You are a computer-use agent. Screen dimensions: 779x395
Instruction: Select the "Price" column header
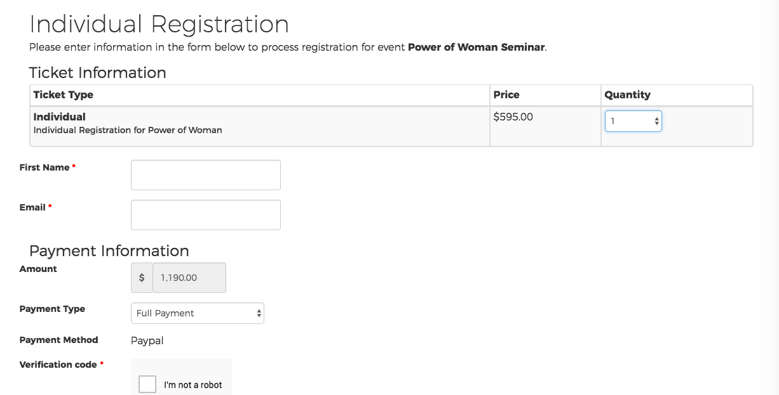(x=506, y=94)
